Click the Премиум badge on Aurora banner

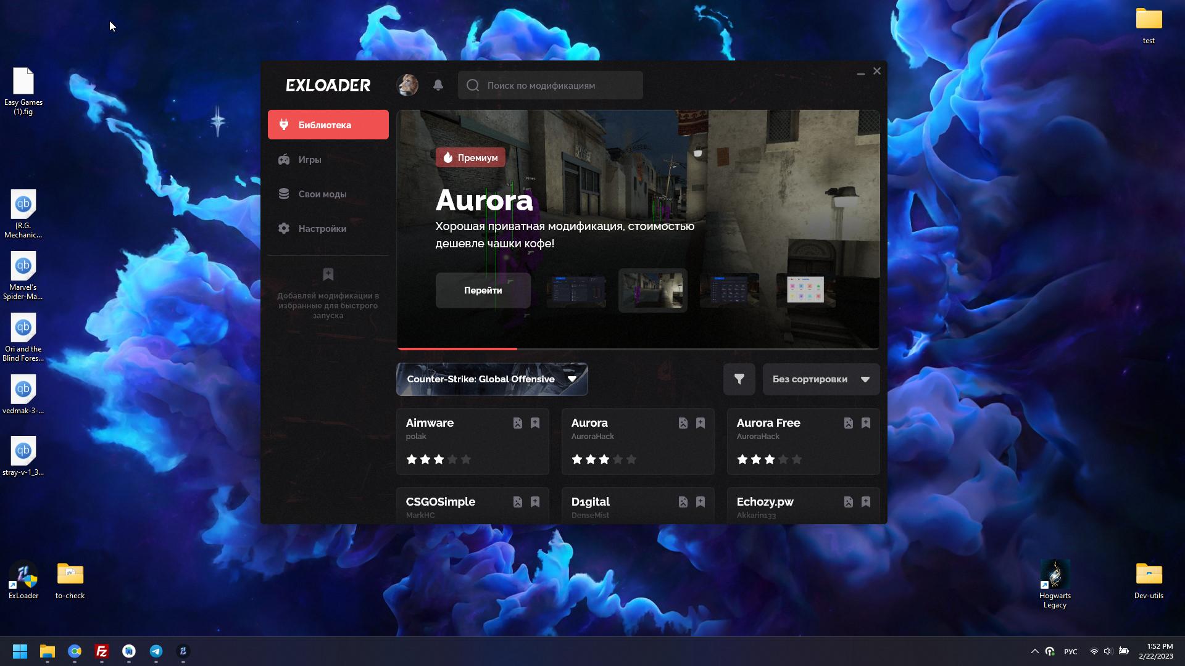(470, 158)
